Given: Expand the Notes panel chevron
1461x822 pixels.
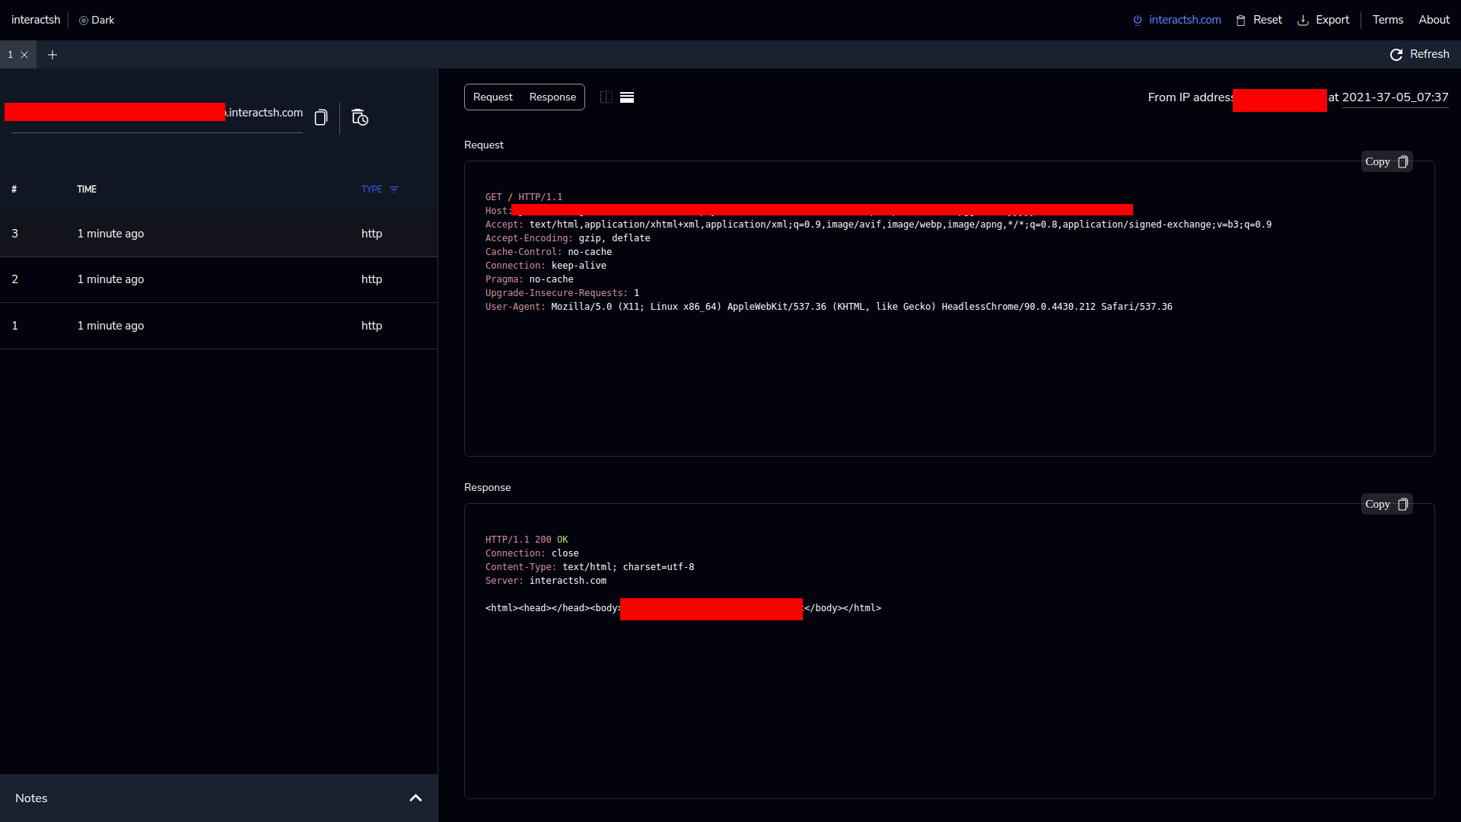Looking at the screenshot, I should [415, 798].
